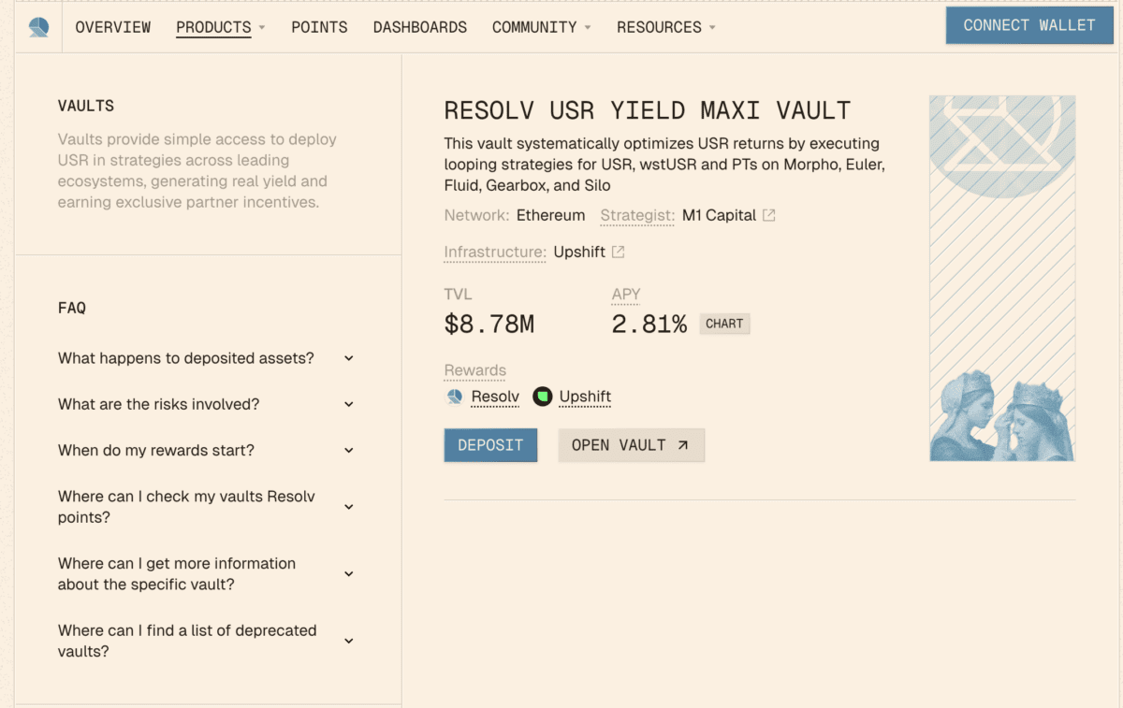Go to the Overview page
The width and height of the screenshot is (1123, 708).
[113, 27]
